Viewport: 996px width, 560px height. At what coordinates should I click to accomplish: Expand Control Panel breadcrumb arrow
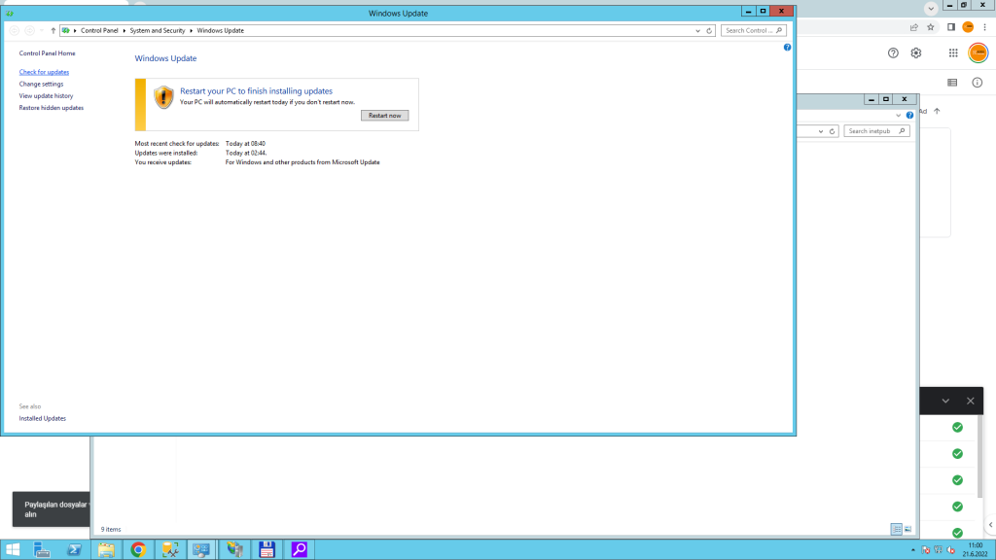pyautogui.click(x=124, y=30)
